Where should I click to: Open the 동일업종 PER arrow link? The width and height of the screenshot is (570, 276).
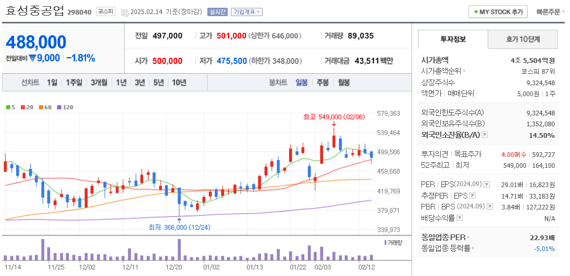click(x=468, y=238)
